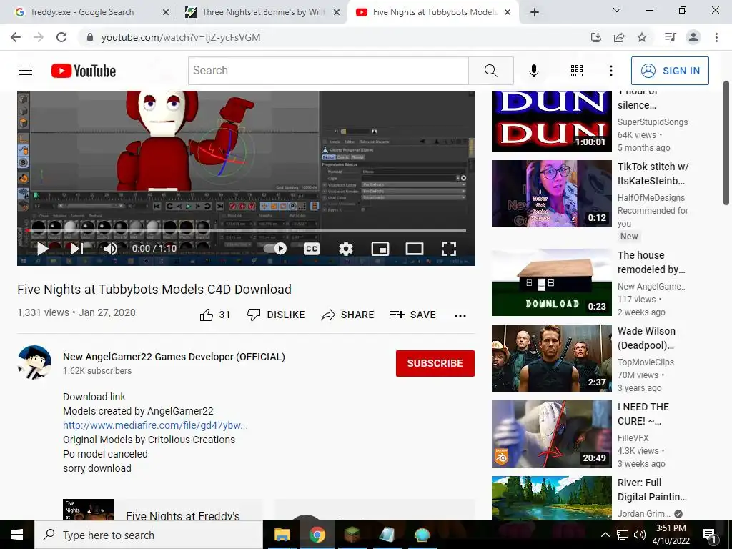Image resolution: width=732 pixels, height=549 pixels.
Task: Go back in browser history
Action: coord(16,37)
